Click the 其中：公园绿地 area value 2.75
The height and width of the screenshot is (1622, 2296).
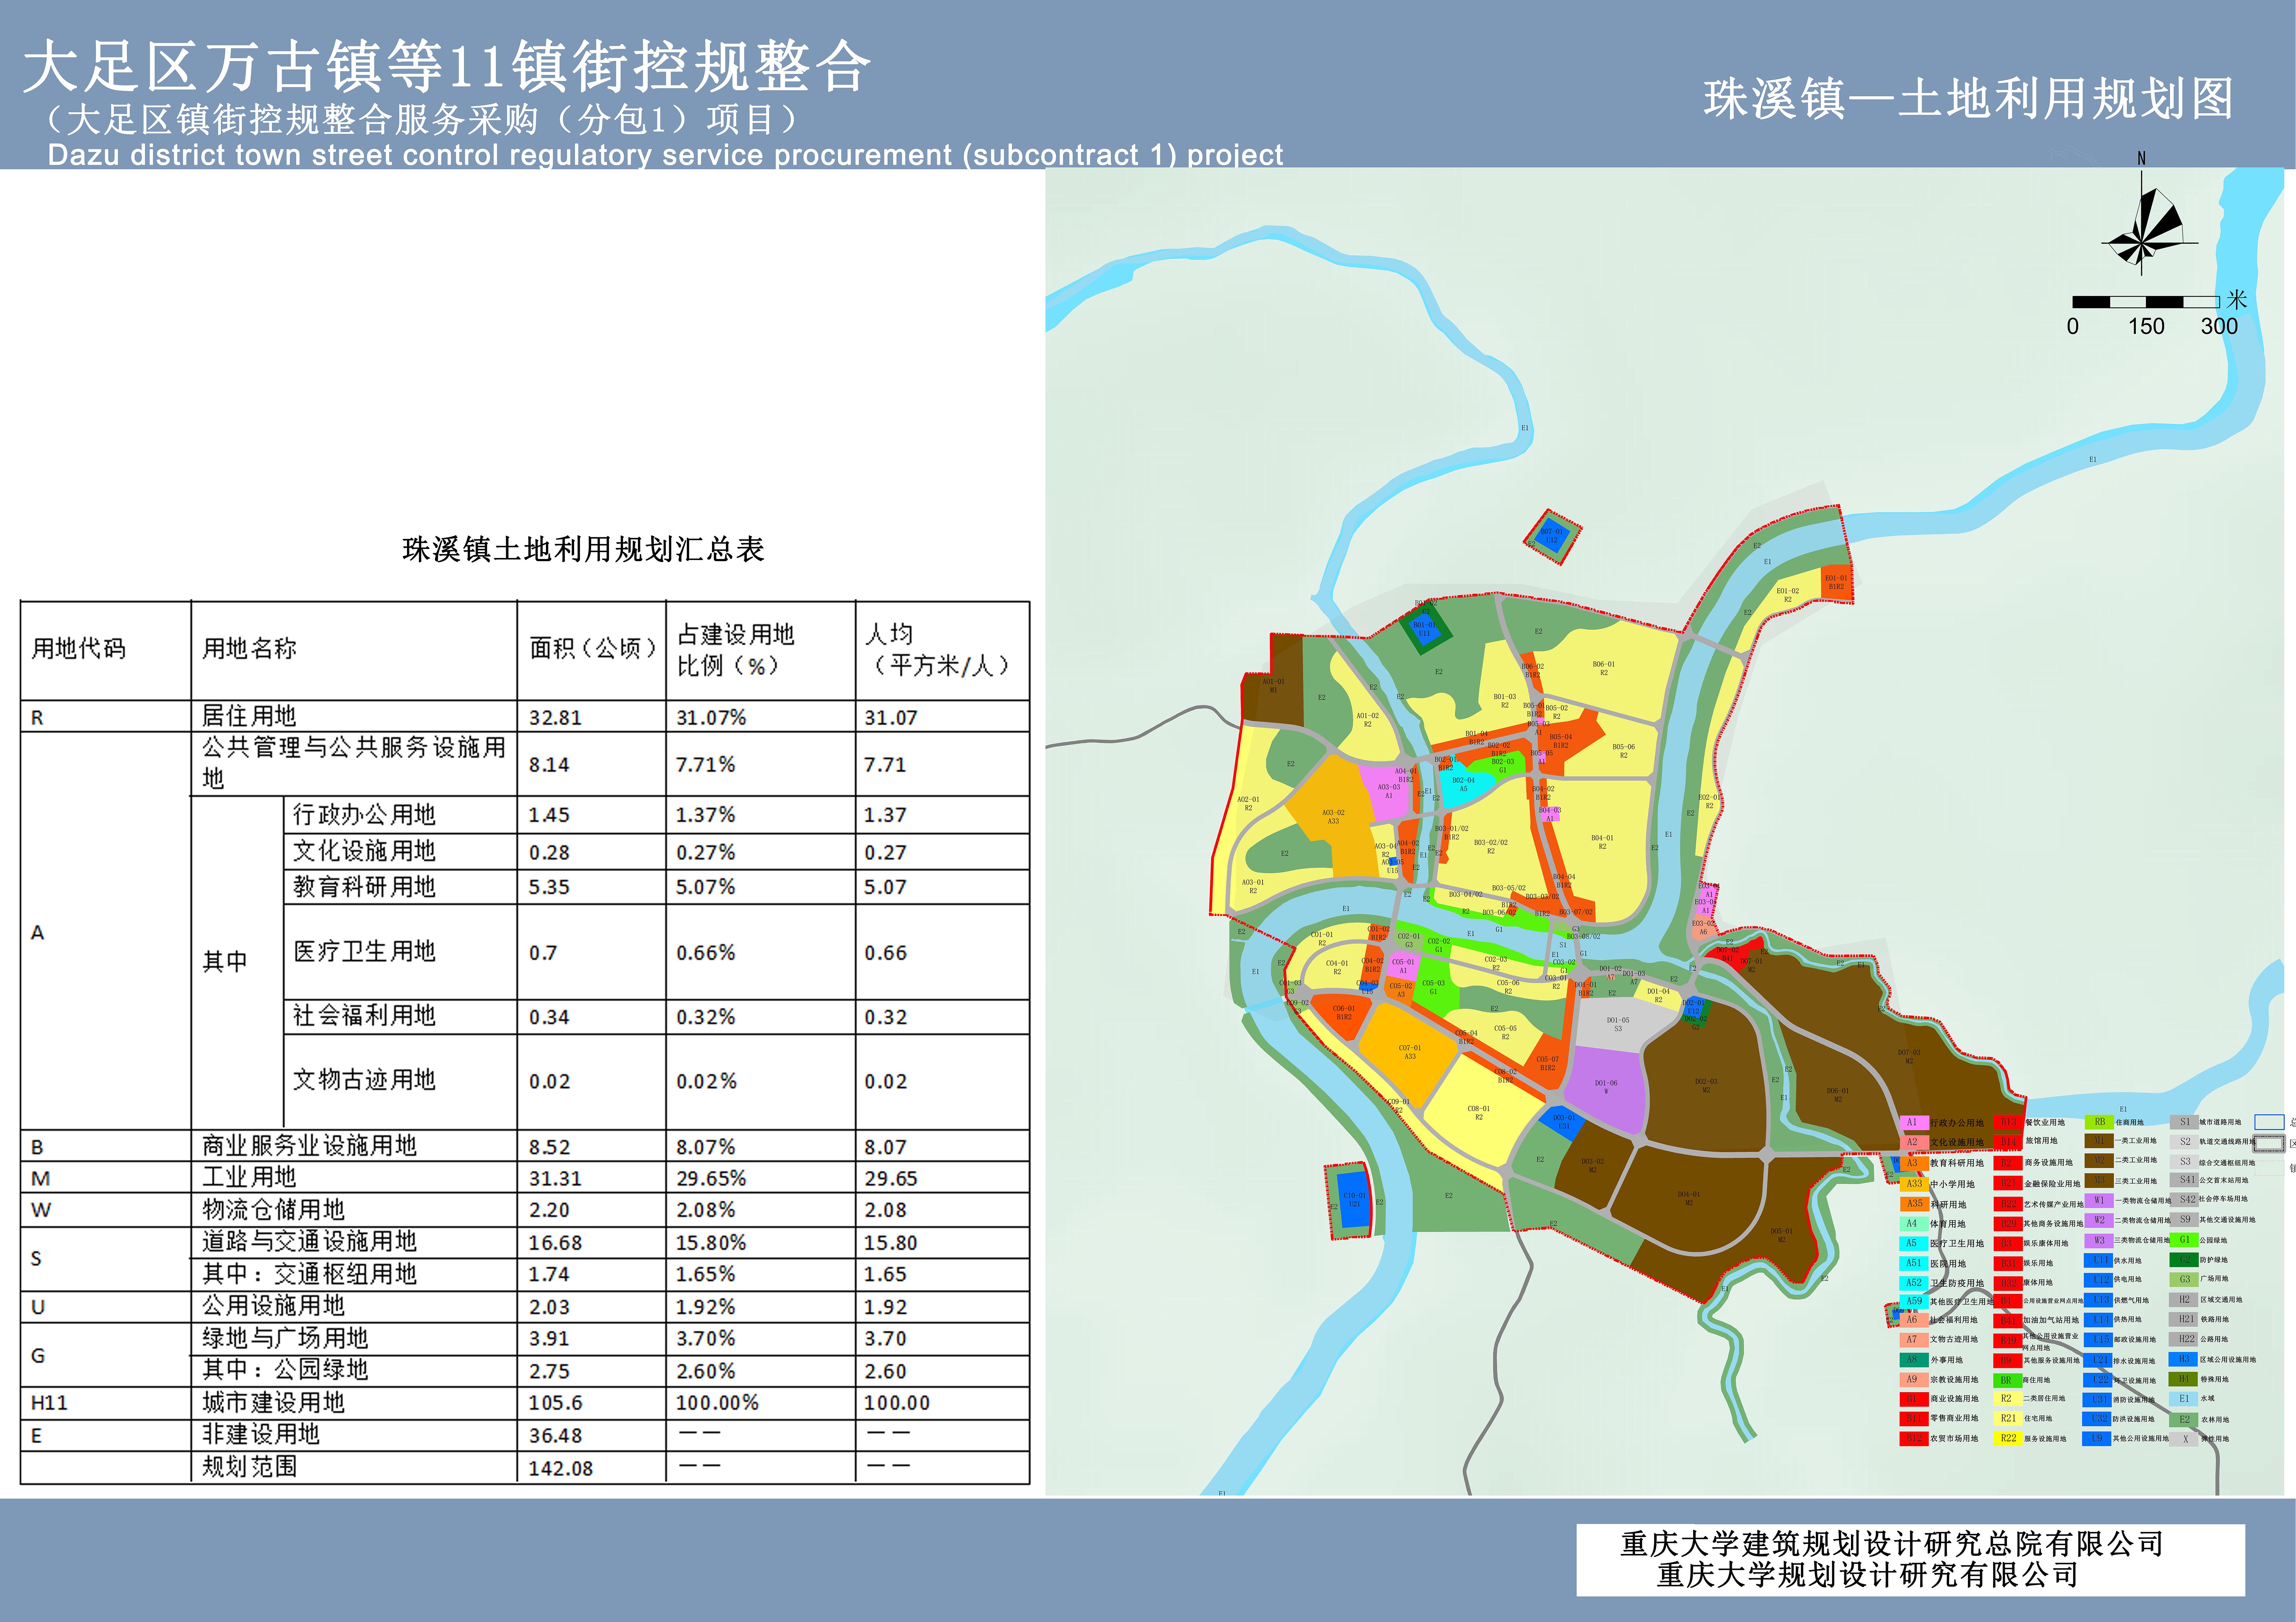coord(549,1371)
